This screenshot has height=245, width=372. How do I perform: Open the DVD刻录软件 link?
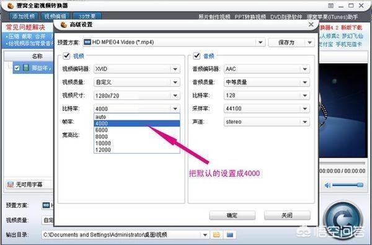point(286,17)
